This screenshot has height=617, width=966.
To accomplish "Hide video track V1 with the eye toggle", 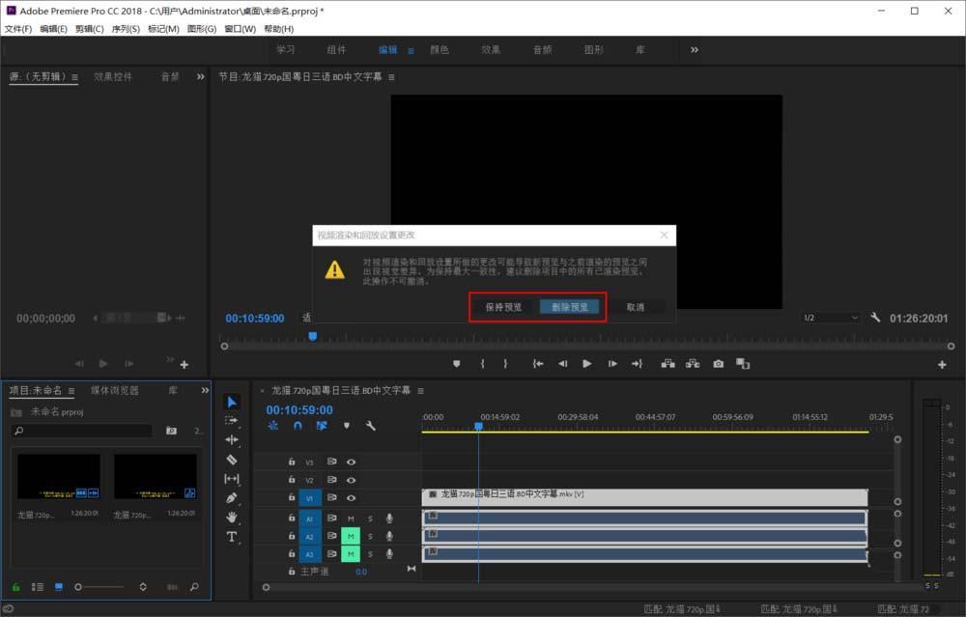I will point(351,497).
